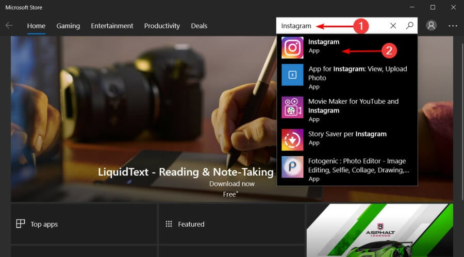Click the Fotogenic Photo Editor icon
Image resolution: width=464 pixels, height=257 pixels.
(292, 167)
